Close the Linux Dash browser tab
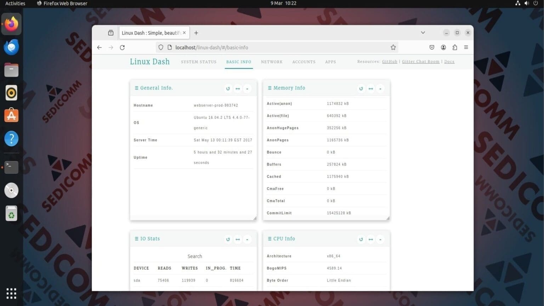 [184, 33]
